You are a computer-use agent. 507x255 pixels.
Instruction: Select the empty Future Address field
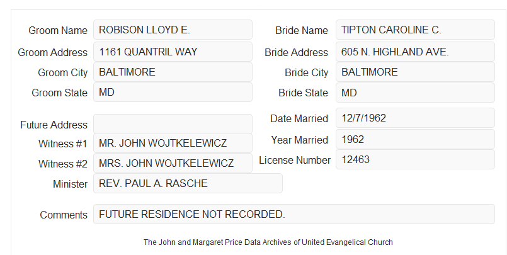point(173,124)
